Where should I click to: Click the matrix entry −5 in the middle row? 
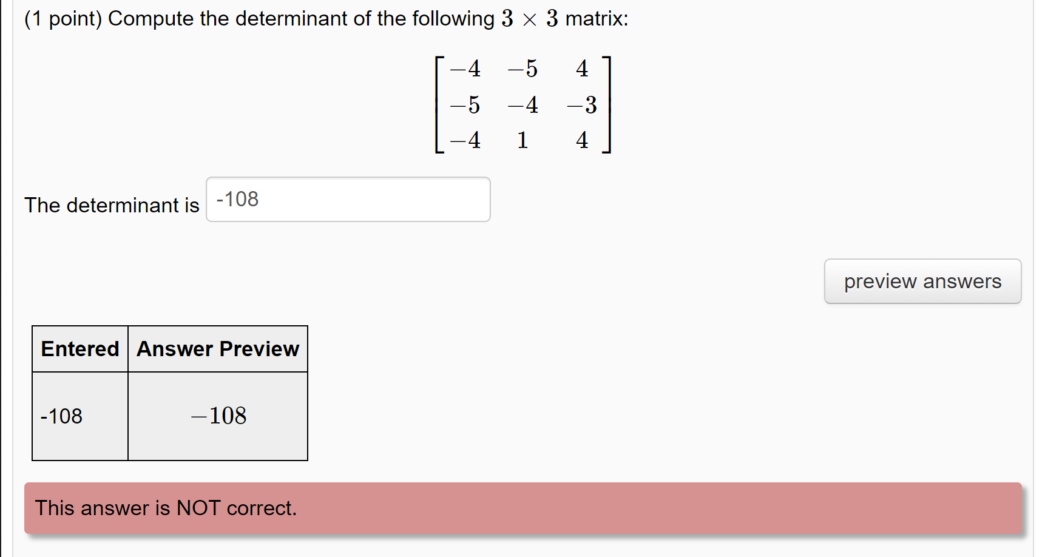[x=464, y=104]
